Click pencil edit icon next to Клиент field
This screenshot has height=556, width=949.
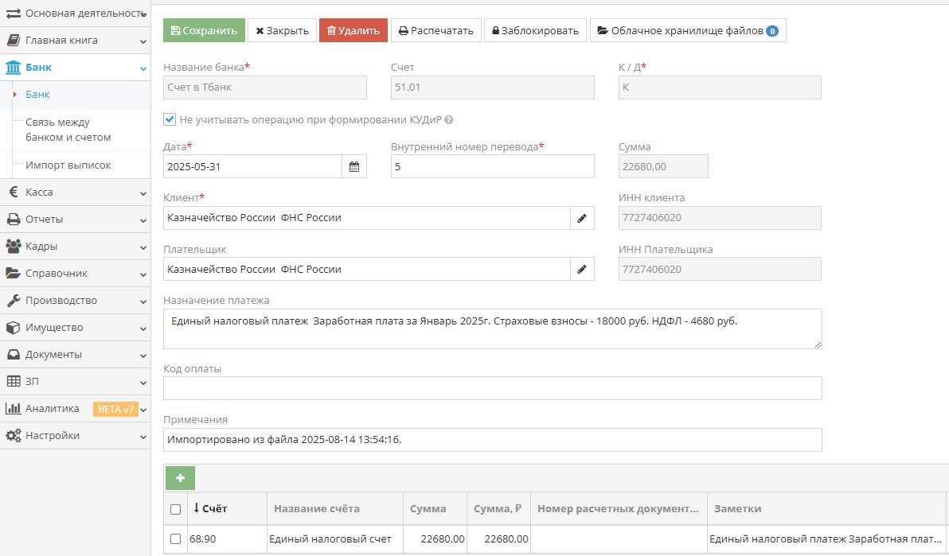[x=582, y=218]
